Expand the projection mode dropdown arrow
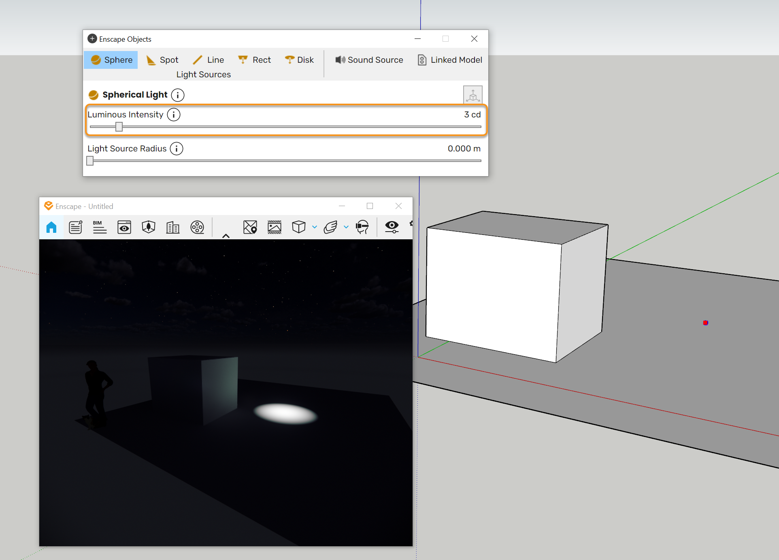Image resolution: width=779 pixels, height=560 pixels. tap(315, 227)
